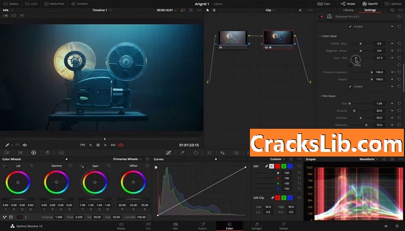Viewport: 405px width, 231px height.
Task: Select the pointer tool in node editor
Action: click(x=208, y=10)
